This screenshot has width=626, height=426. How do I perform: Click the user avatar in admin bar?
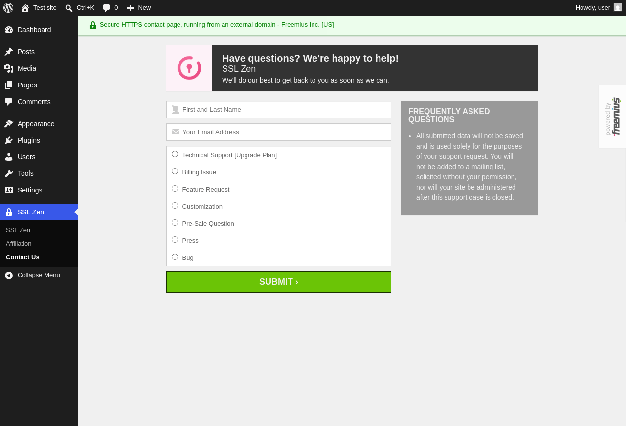(x=618, y=7)
